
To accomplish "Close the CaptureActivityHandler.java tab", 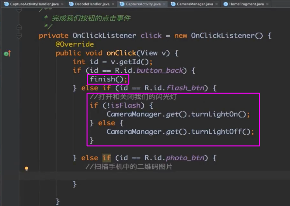I will [x=62, y=4].
